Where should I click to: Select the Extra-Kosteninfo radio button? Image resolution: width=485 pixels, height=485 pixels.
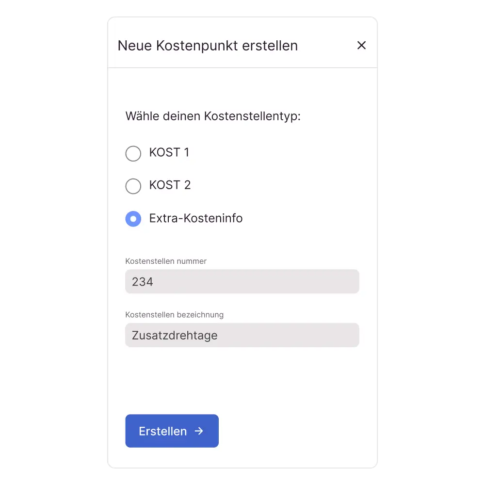(133, 219)
